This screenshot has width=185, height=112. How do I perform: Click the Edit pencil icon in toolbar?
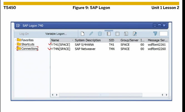click(x=91, y=34)
